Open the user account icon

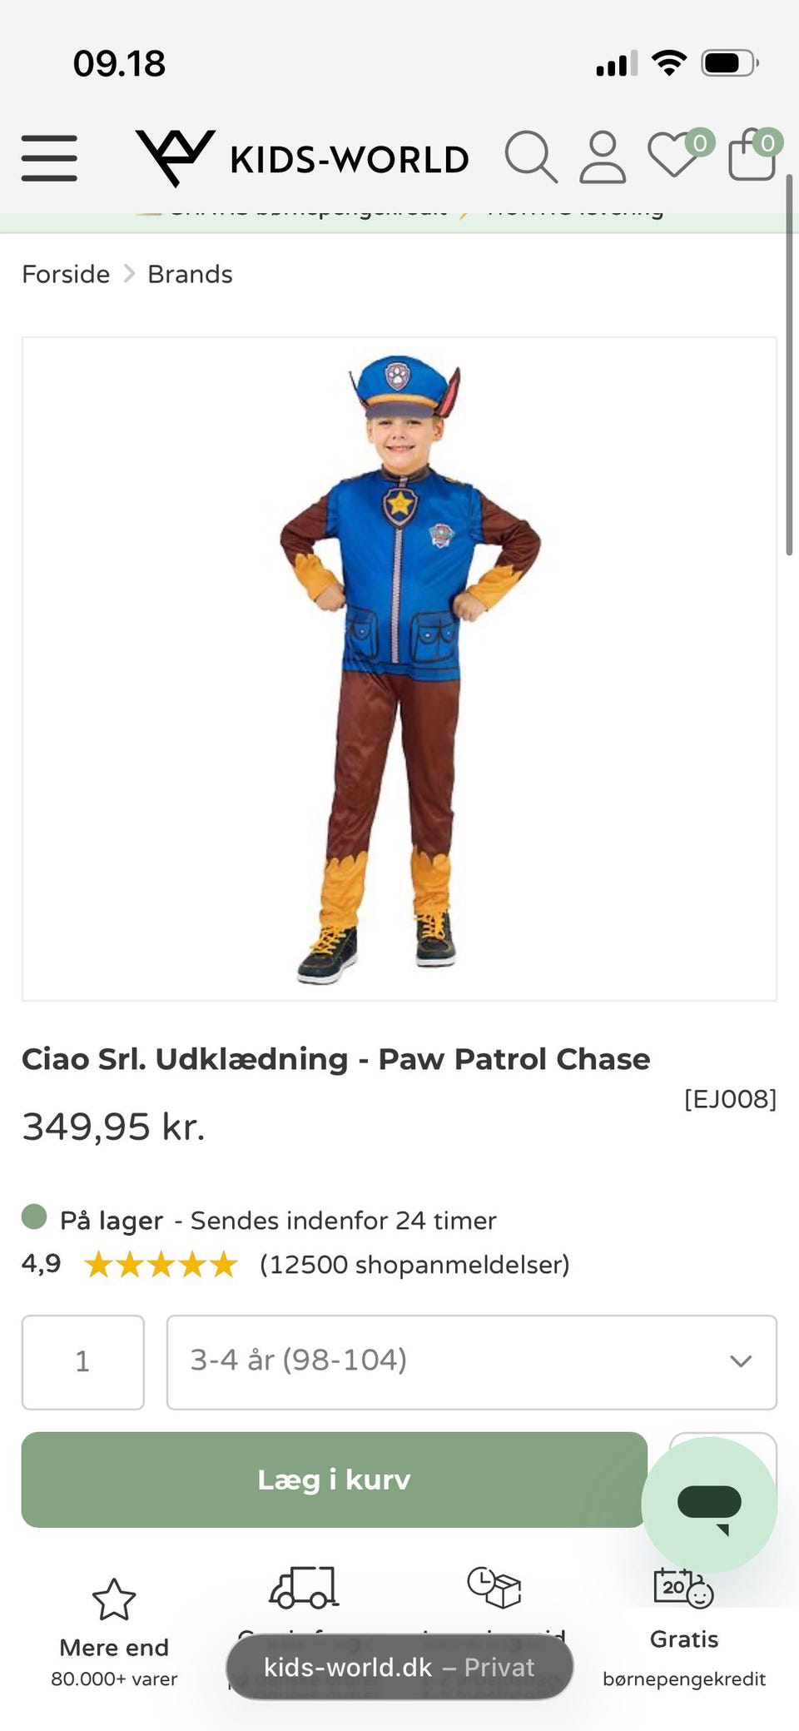tap(603, 157)
